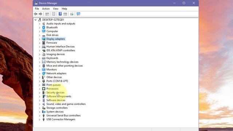This screenshot has height=131, width=233.
Task: Click the Imaging devices camera icon
Action: 44,54
